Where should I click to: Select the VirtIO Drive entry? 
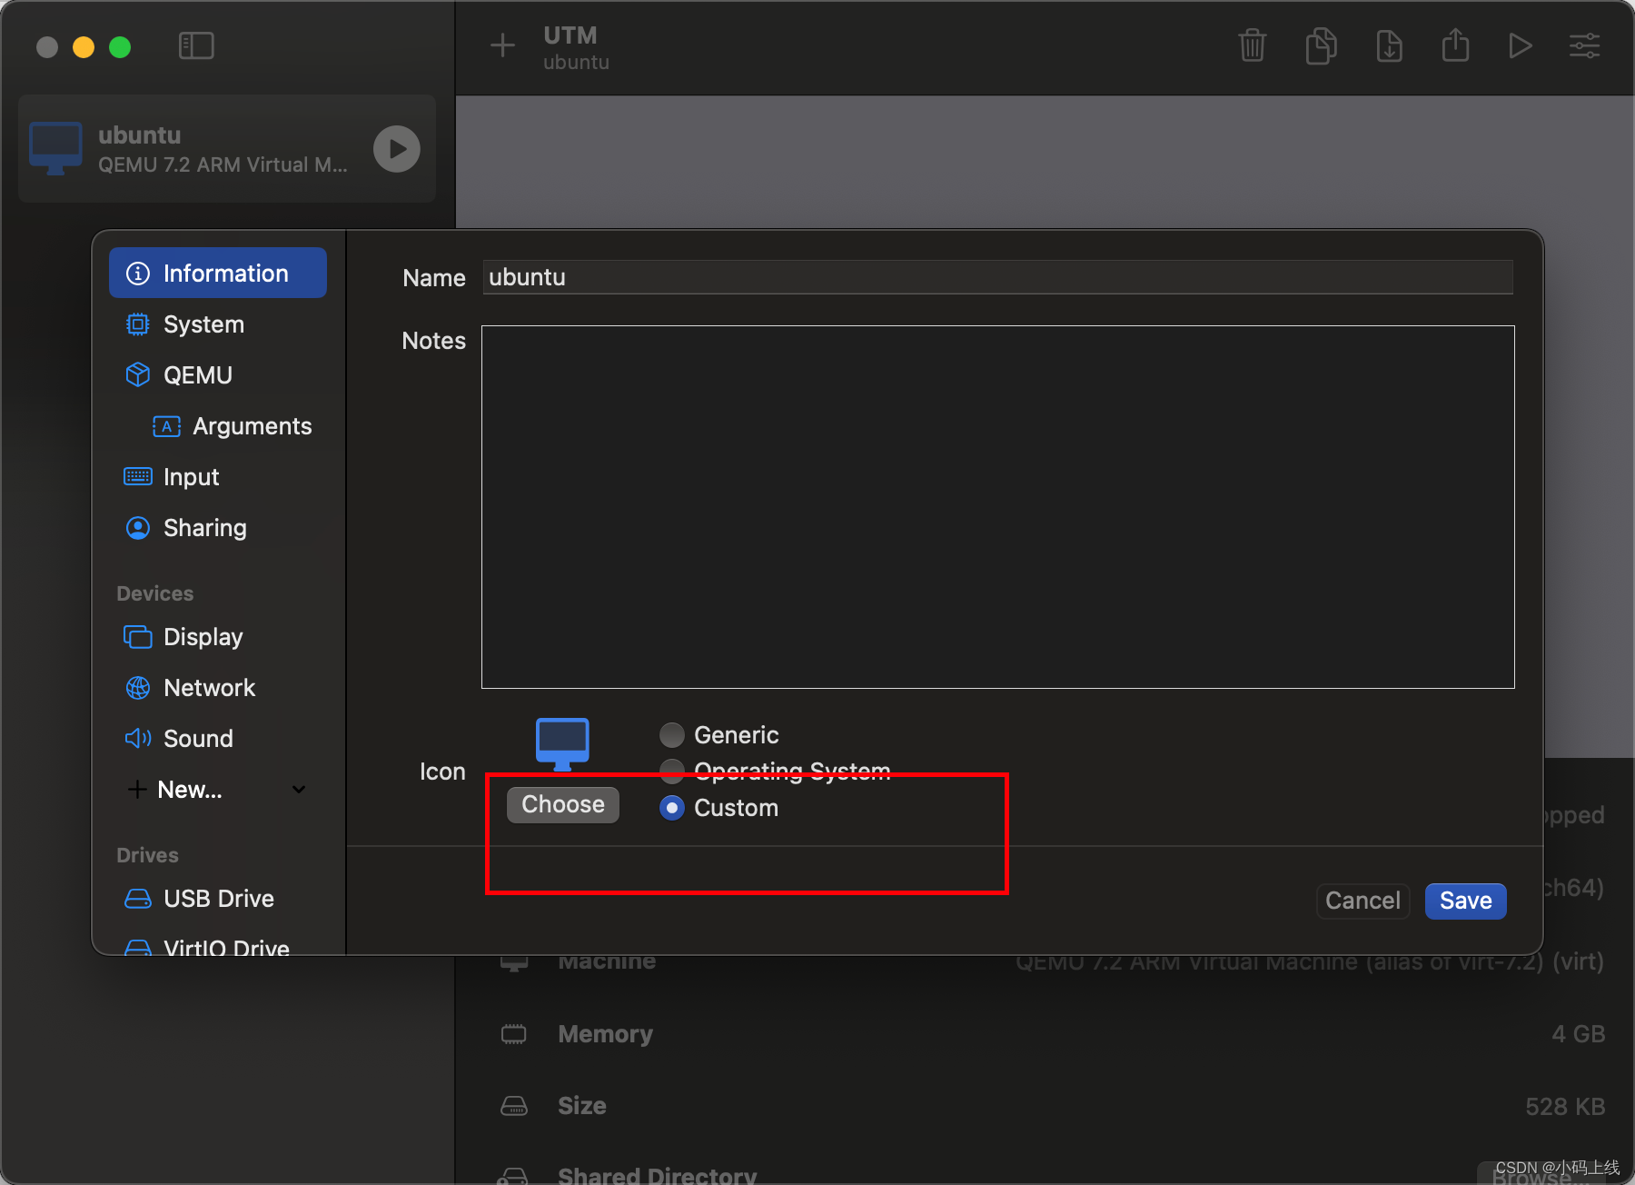click(x=218, y=945)
